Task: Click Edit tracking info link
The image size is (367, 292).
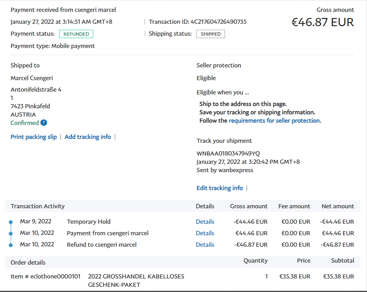Action: (x=219, y=188)
